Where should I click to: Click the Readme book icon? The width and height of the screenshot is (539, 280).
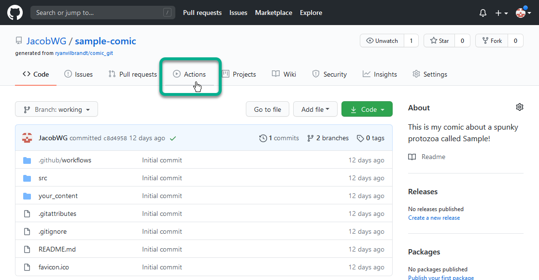click(x=412, y=157)
